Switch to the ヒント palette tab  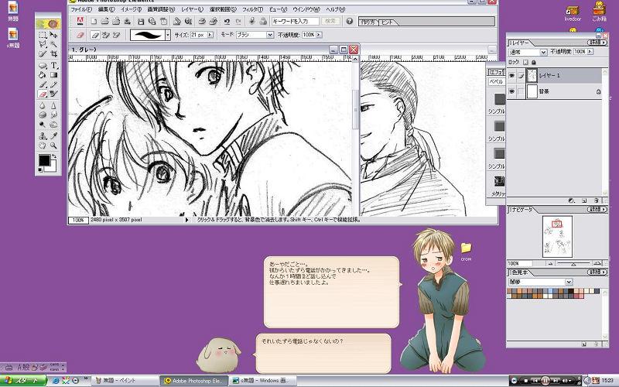[388, 22]
